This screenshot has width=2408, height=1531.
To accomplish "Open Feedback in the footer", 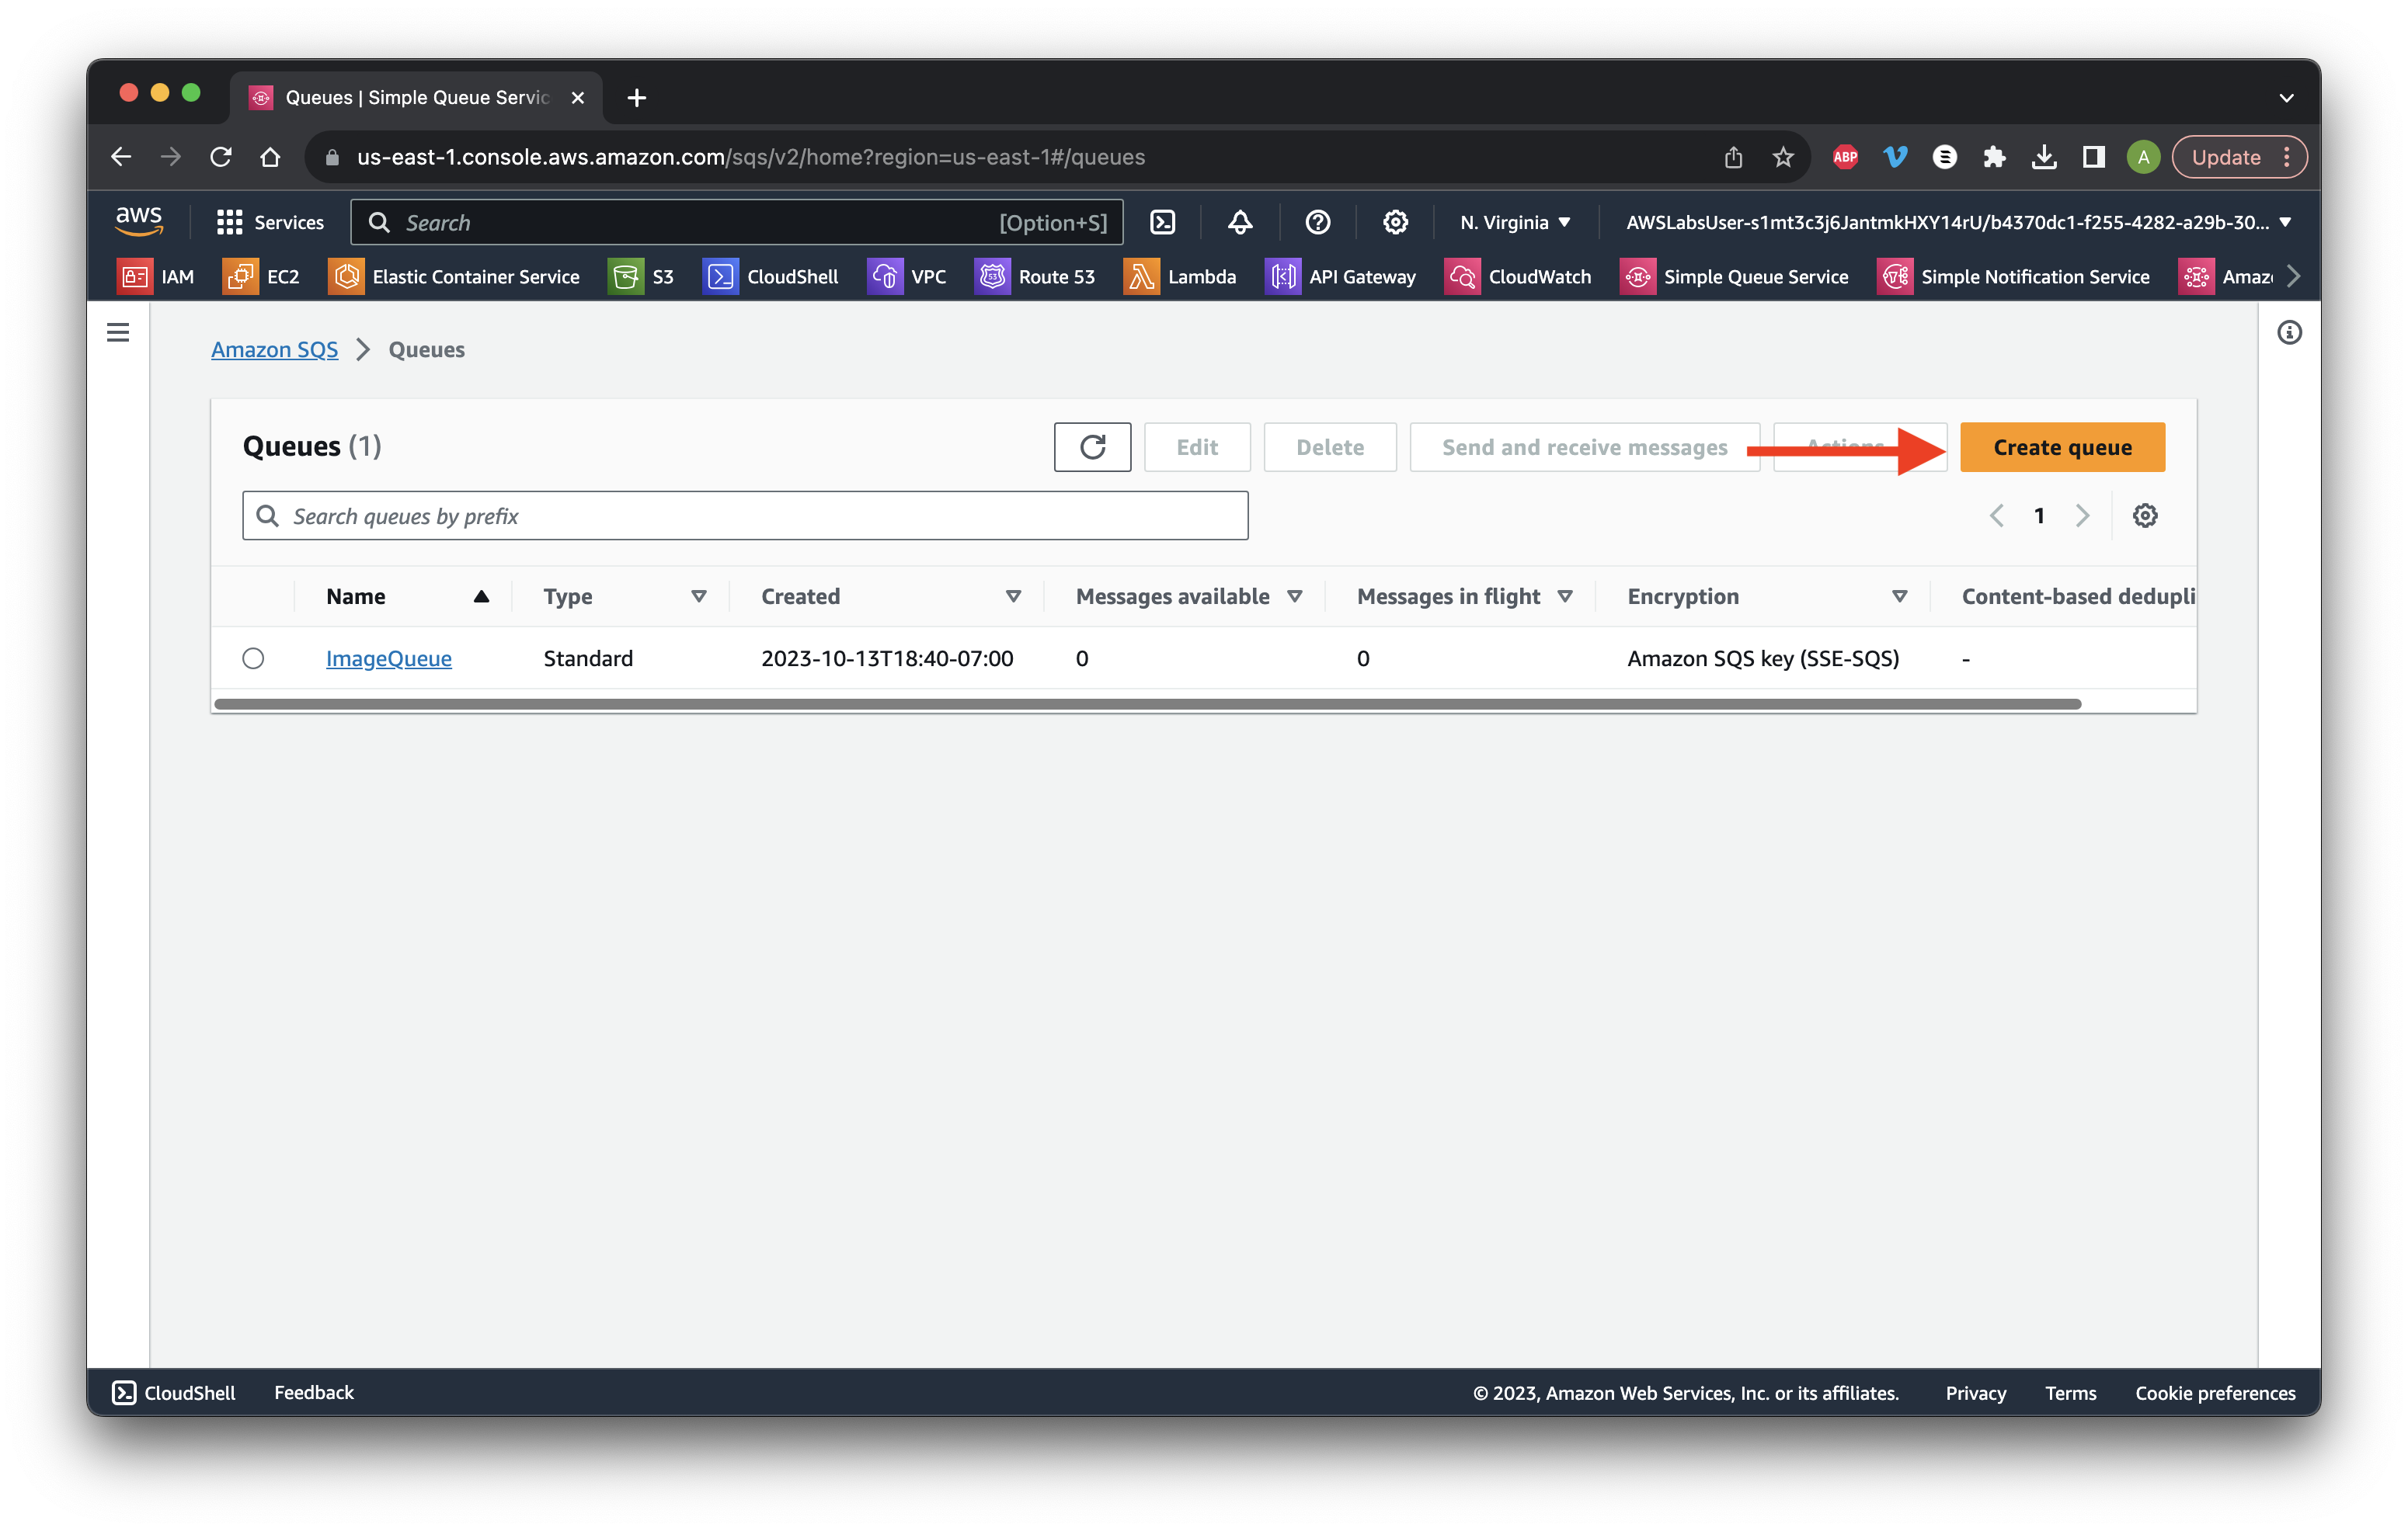I will tap(314, 1392).
